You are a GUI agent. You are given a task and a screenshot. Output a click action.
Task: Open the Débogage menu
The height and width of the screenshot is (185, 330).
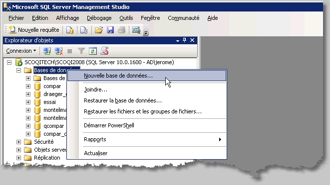coord(99,18)
